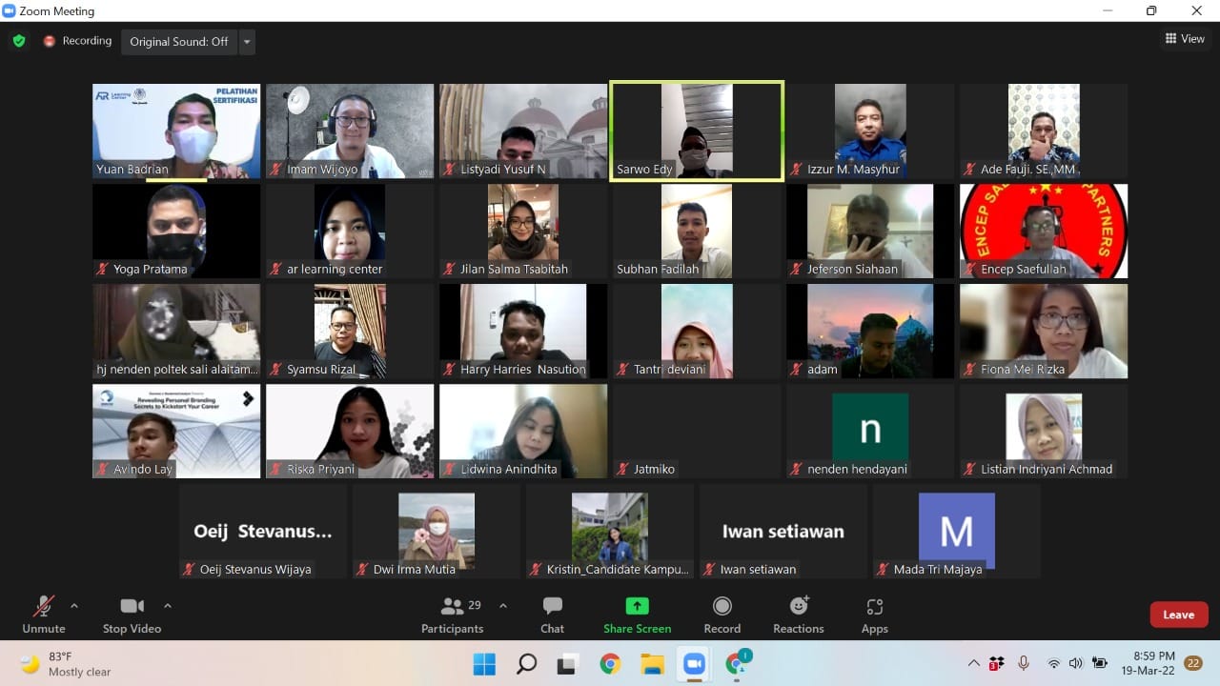
Task: Click the Share Screen icon
Action: click(x=637, y=615)
